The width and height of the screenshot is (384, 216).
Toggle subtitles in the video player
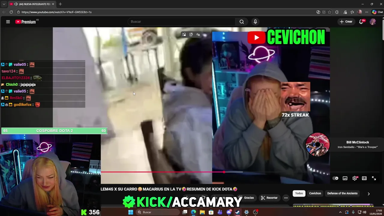(x=345, y=178)
